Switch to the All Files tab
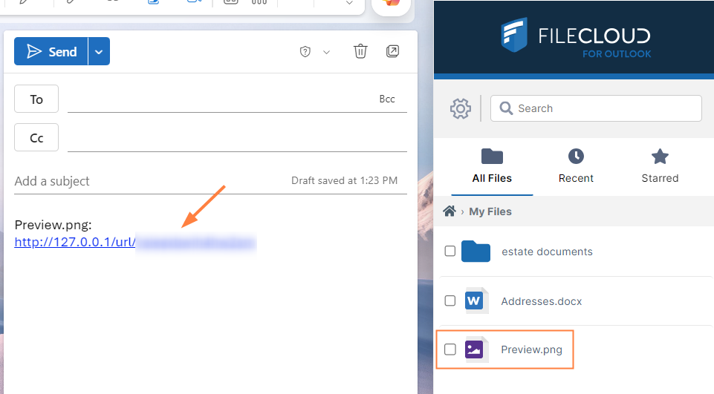Screen dimensions: 714x394 point(492,165)
